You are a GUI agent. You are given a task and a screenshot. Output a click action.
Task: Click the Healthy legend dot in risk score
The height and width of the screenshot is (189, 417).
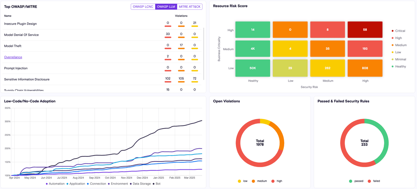[x=393, y=67]
